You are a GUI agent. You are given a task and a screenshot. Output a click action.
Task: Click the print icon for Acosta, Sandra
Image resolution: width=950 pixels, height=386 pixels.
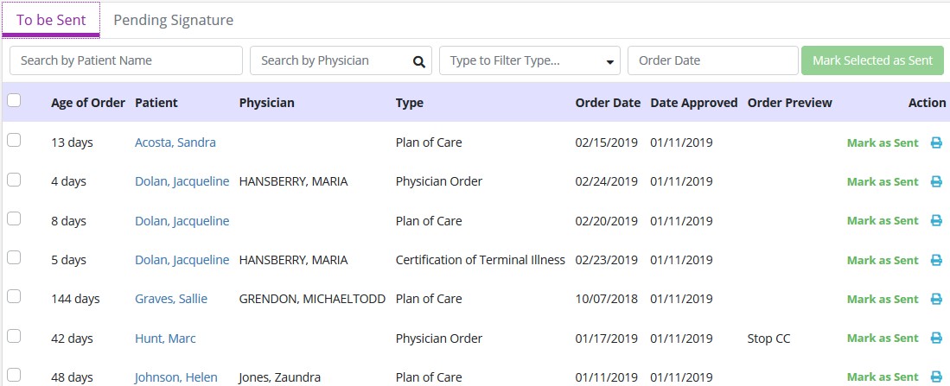point(936,143)
